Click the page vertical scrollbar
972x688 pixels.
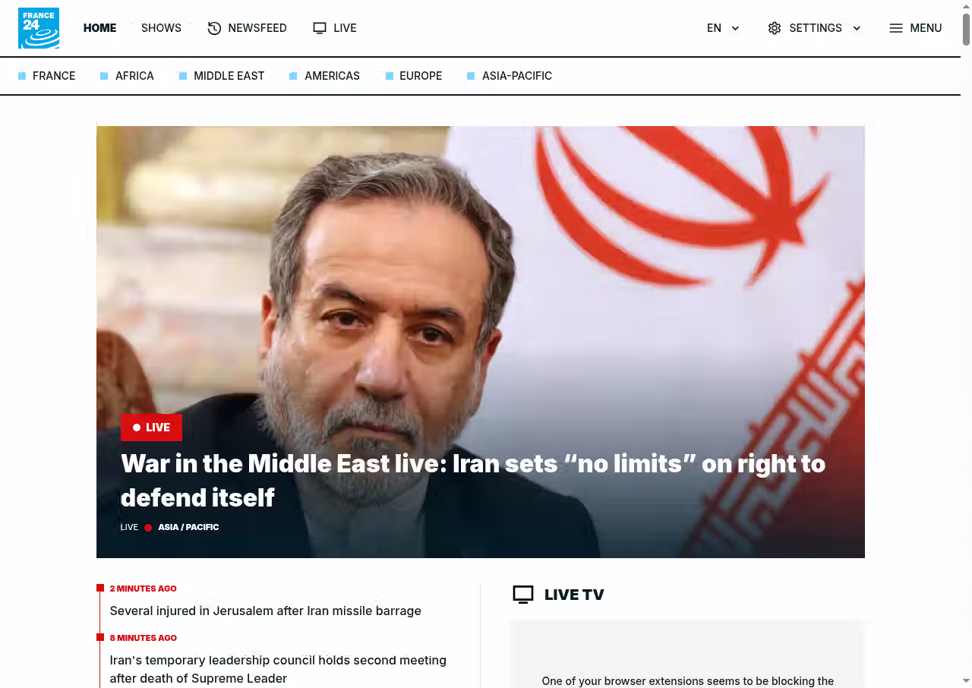(x=966, y=344)
